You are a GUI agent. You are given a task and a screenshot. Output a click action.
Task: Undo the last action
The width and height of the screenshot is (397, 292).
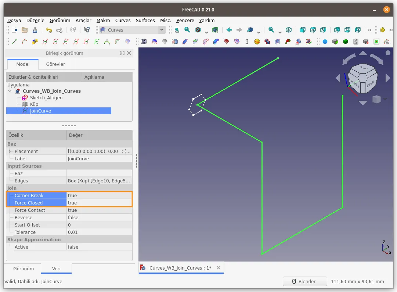[x=49, y=30]
